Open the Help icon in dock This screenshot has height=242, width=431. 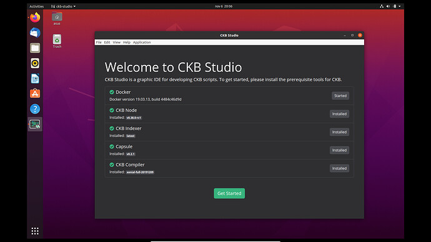[x=35, y=109]
